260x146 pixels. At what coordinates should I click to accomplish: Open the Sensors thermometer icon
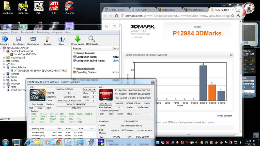click(x=47, y=40)
